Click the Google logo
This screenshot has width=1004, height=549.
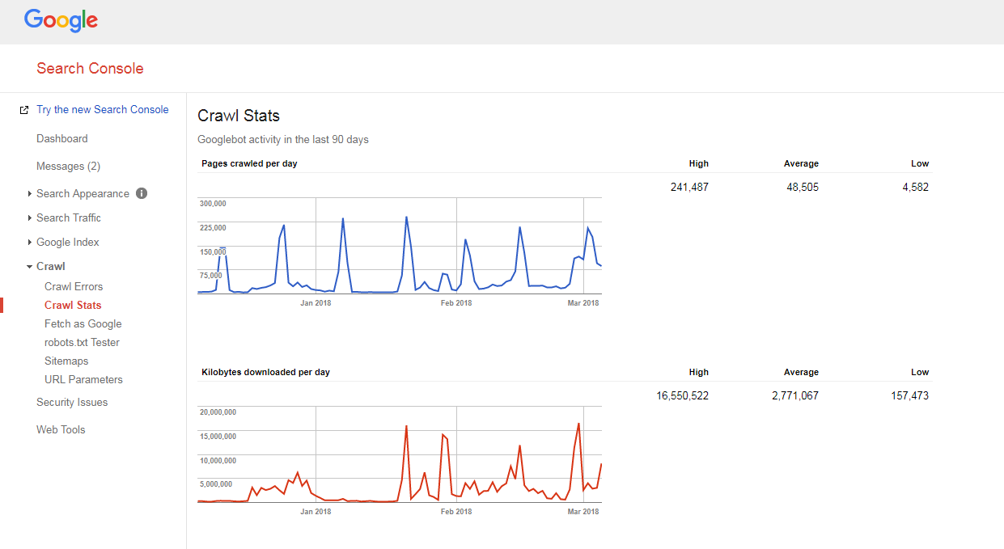pyautogui.click(x=61, y=20)
